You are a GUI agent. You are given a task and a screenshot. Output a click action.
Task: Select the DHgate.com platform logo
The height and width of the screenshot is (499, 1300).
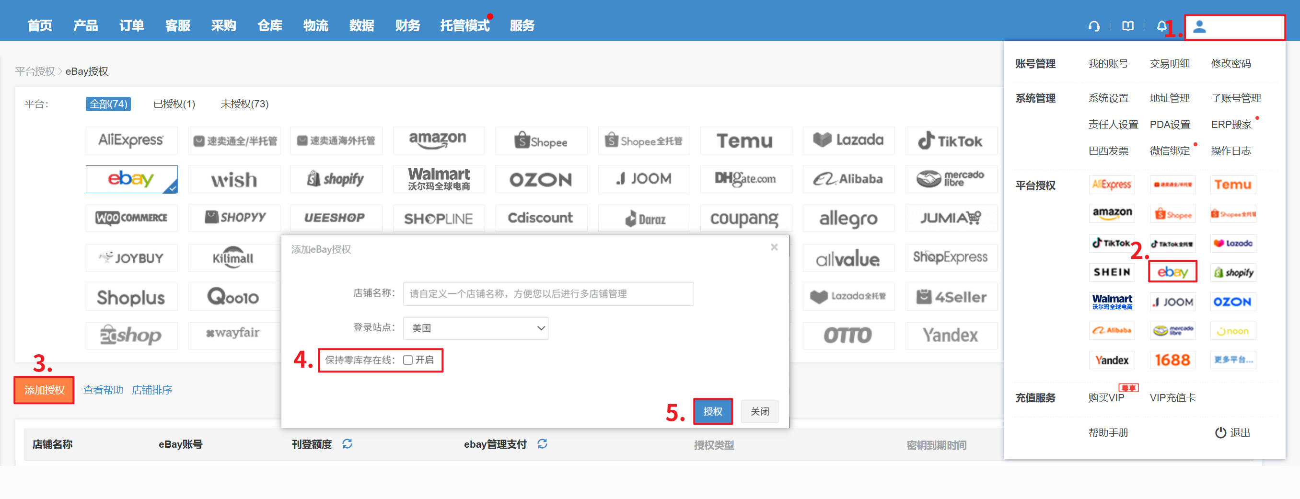(x=745, y=179)
